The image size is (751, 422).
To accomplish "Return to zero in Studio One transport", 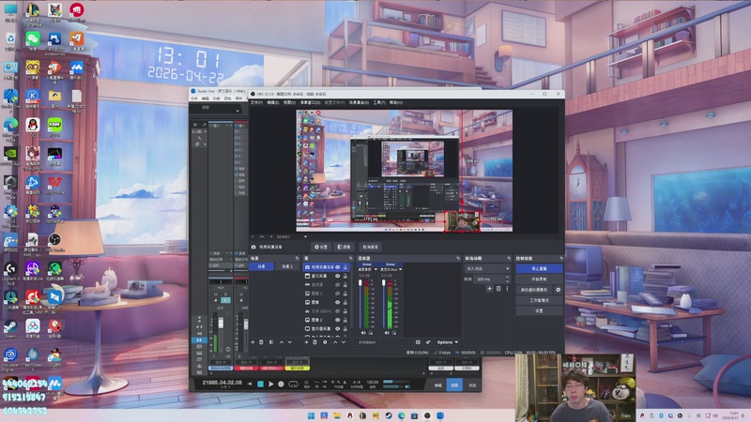I will tap(250, 384).
